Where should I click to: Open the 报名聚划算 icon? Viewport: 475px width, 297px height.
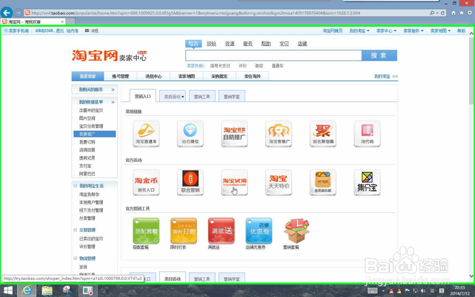(x=323, y=134)
